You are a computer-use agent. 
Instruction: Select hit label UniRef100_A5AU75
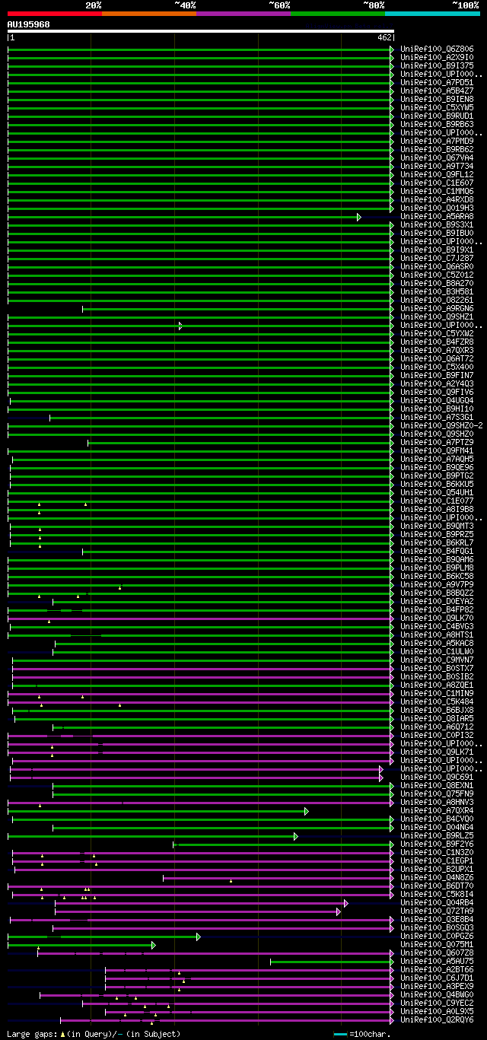437,961
